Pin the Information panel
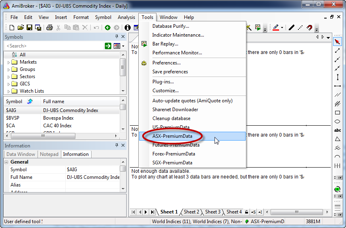This screenshot has height=228, width=346. [117, 145]
